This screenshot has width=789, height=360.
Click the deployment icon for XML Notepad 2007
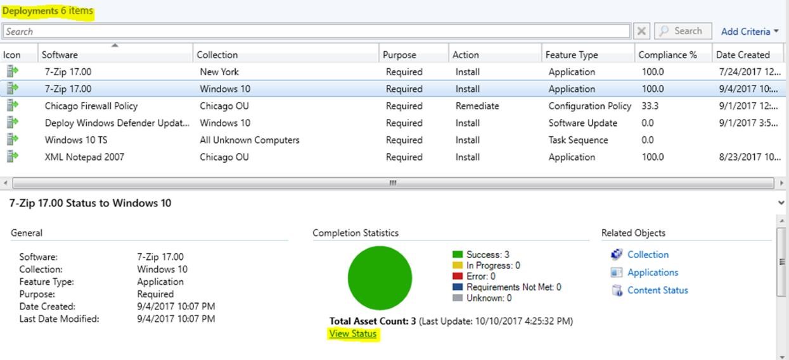pos(12,157)
